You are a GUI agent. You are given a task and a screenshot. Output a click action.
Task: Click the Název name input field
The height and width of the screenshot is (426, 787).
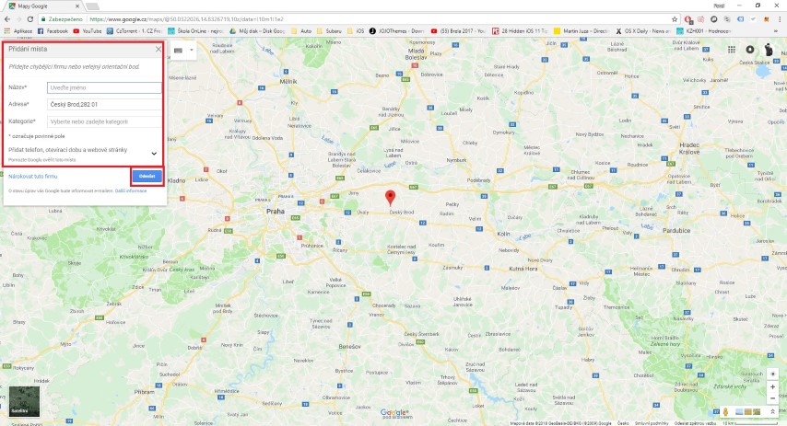point(104,87)
